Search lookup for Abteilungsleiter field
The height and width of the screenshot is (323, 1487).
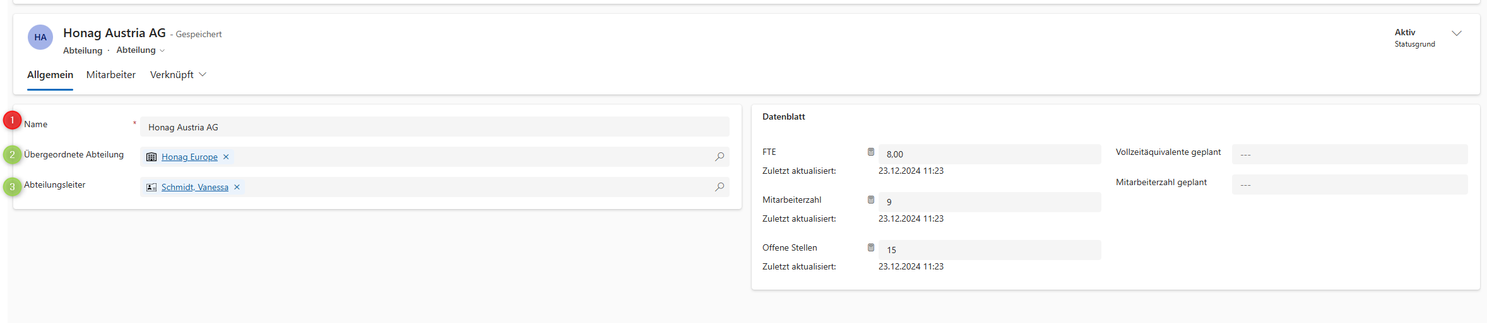[719, 187]
